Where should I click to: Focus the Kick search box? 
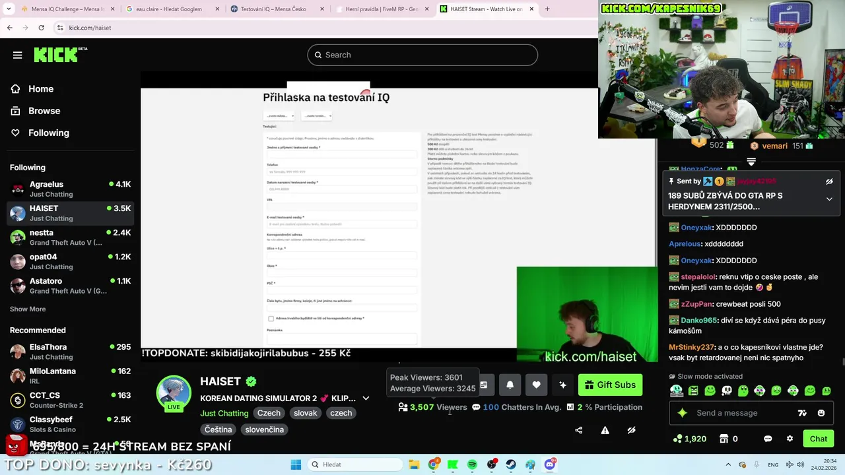pos(422,55)
